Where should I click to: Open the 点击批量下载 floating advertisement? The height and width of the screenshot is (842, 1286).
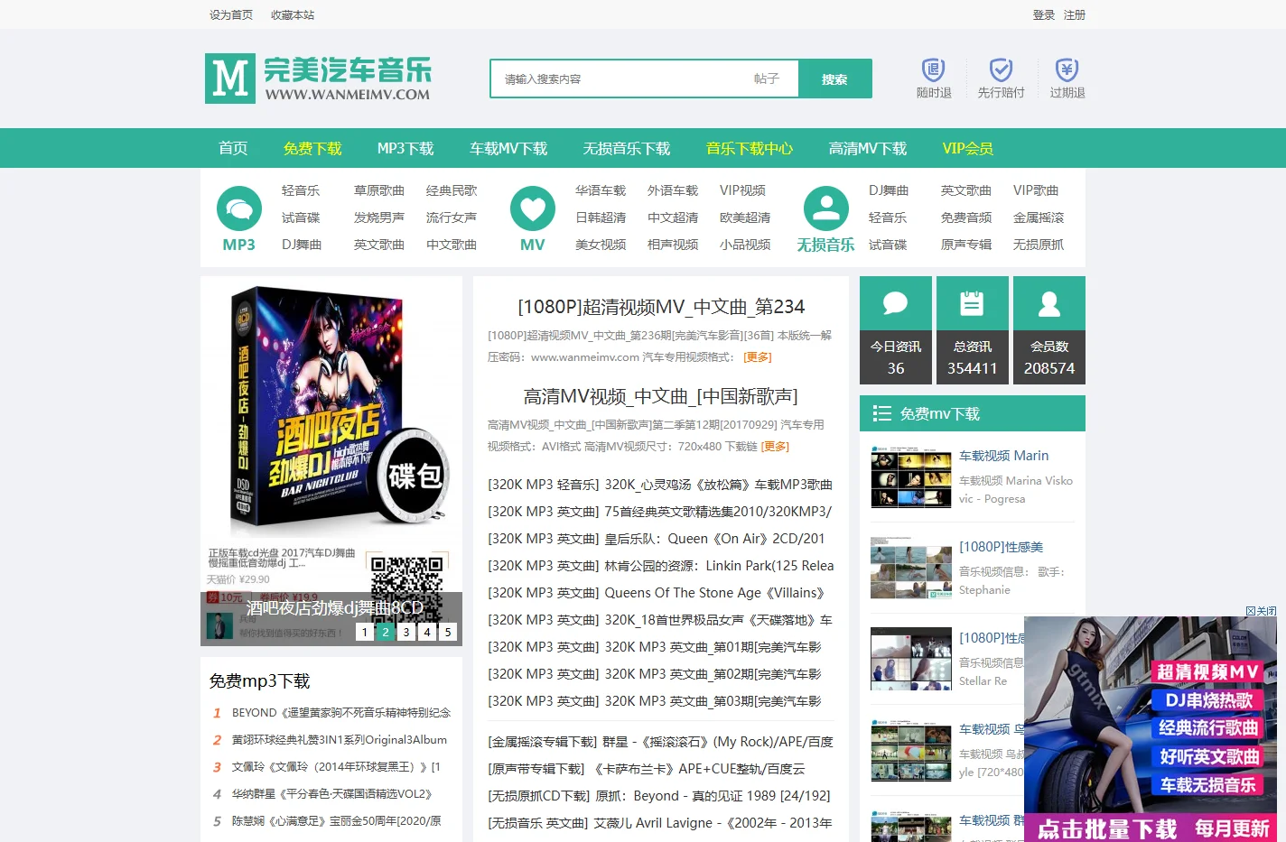(1151, 729)
